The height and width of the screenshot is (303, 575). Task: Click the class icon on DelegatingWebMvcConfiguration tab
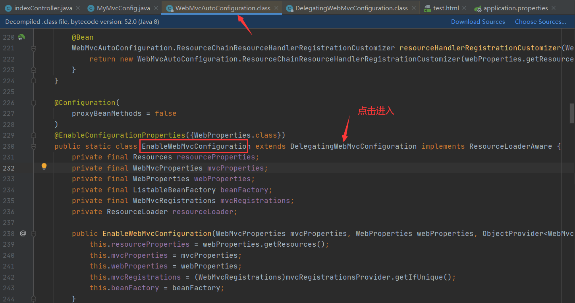(289, 8)
